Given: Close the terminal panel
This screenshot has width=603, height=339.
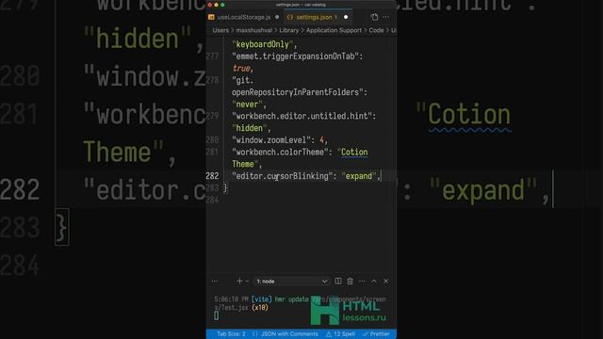Looking at the screenshot, I should (385, 282).
